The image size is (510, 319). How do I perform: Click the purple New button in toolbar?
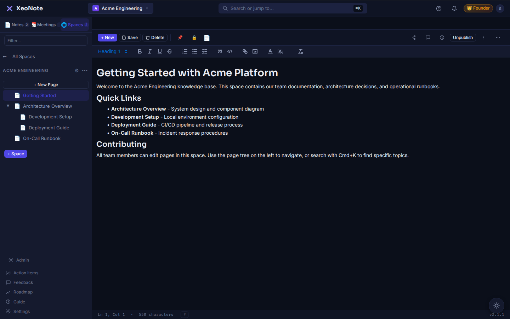click(107, 38)
